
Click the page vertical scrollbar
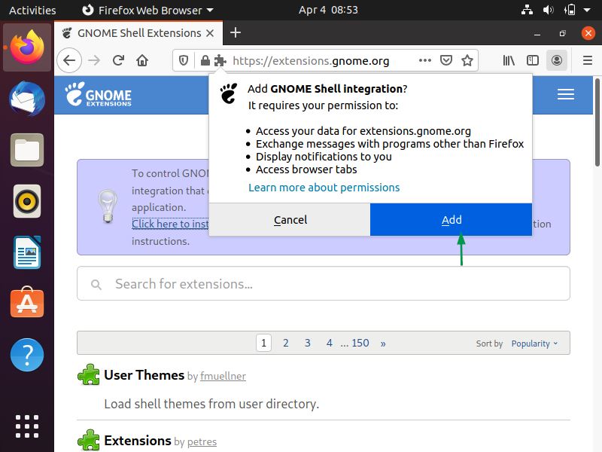click(597, 122)
